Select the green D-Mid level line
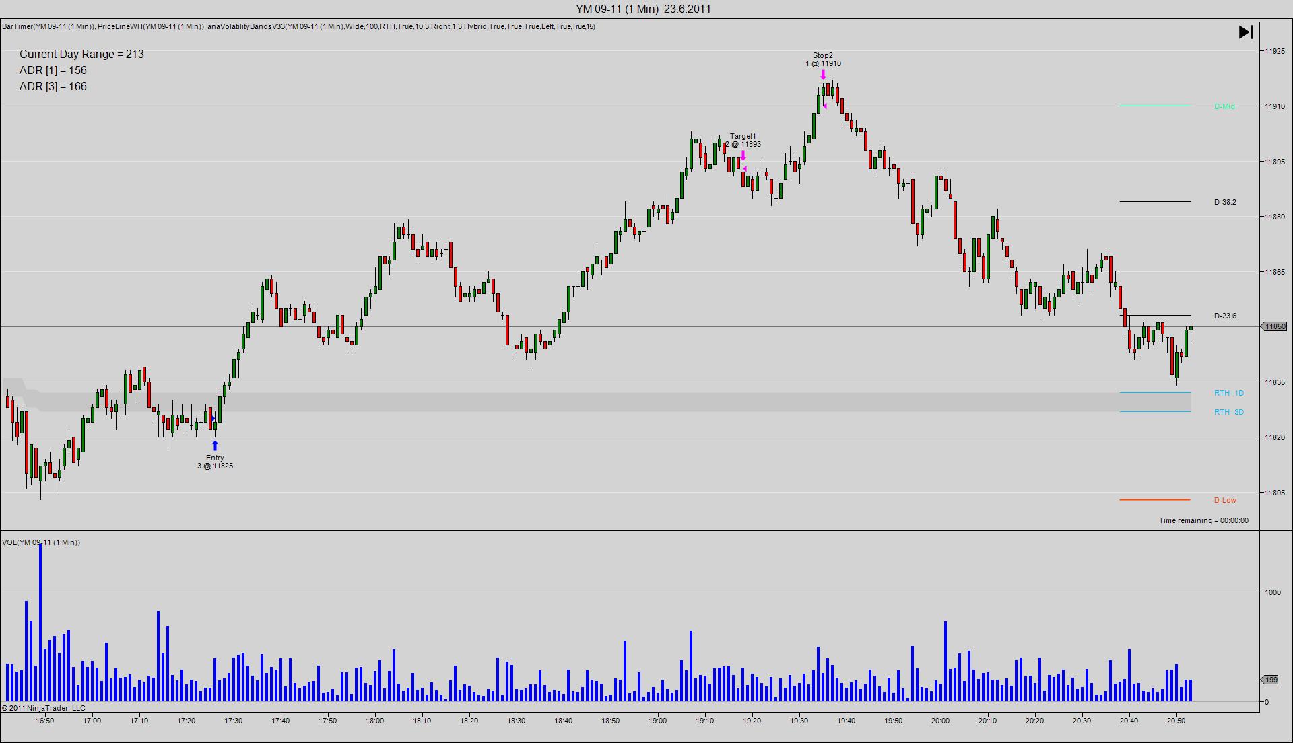1293x743 pixels. pyautogui.click(x=1154, y=106)
